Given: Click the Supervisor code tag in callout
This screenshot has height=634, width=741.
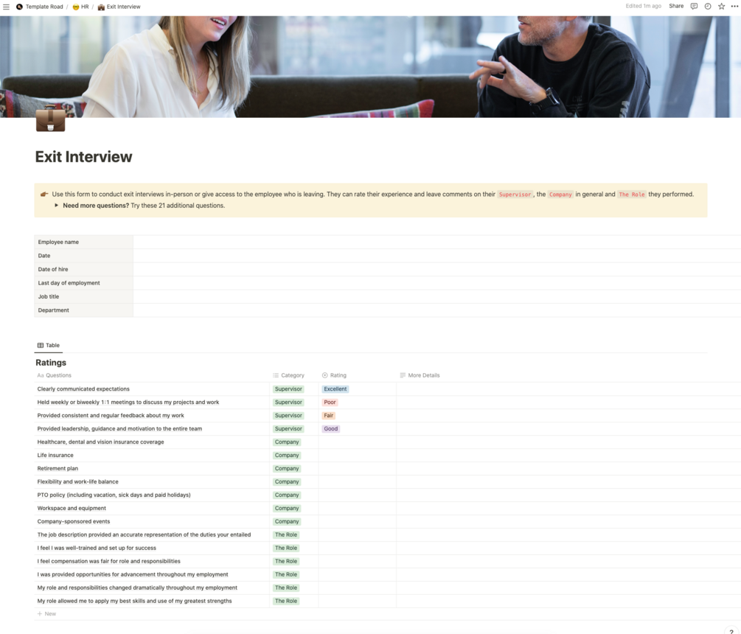Looking at the screenshot, I should tap(515, 194).
